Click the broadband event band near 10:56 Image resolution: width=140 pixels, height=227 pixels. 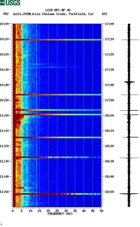tap(57, 110)
